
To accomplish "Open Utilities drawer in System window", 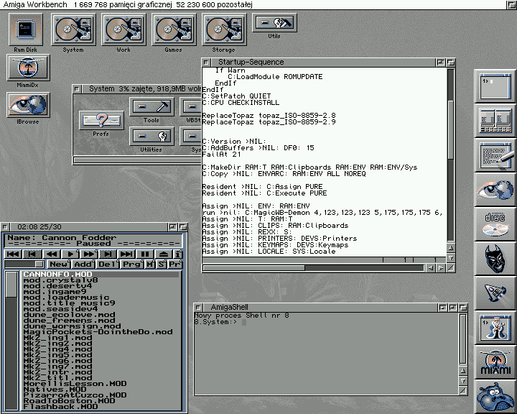I will [152, 136].
